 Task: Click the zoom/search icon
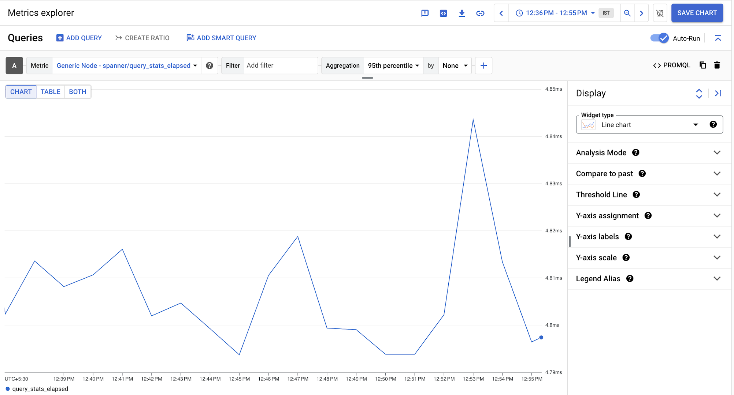(627, 13)
